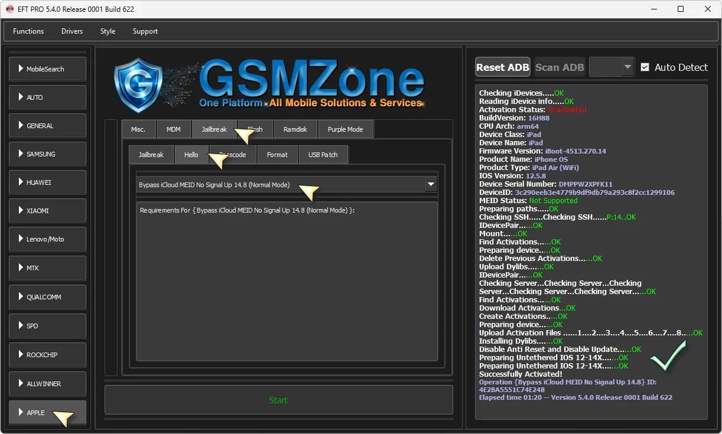Open the Functions menu
This screenshot has width=722, height=434.
(28, 31)
